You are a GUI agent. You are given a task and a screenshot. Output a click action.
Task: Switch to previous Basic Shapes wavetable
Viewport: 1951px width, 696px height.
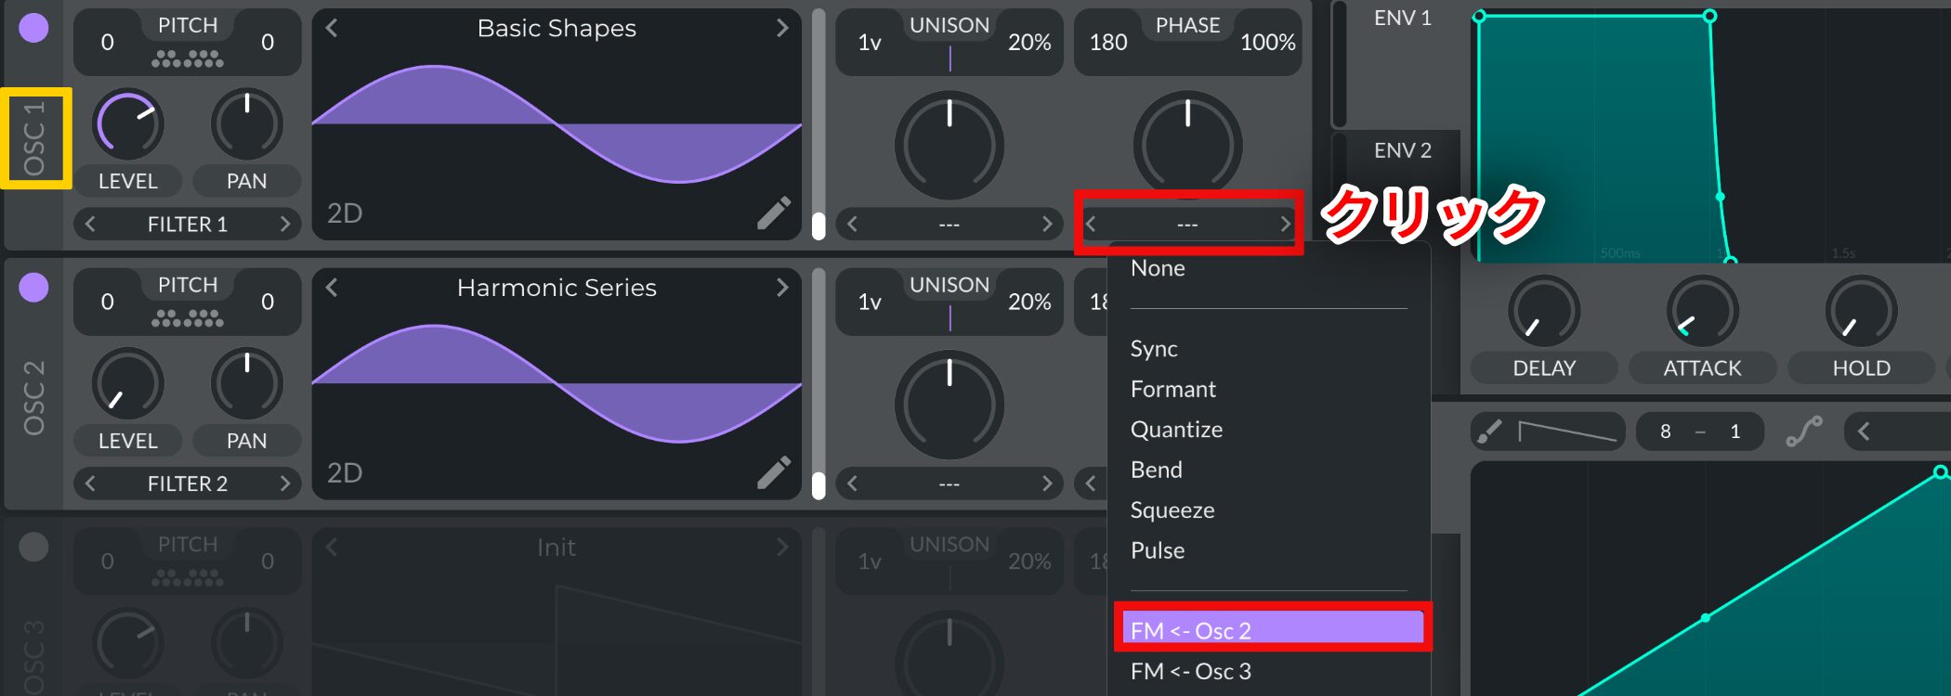click(332, 28)
